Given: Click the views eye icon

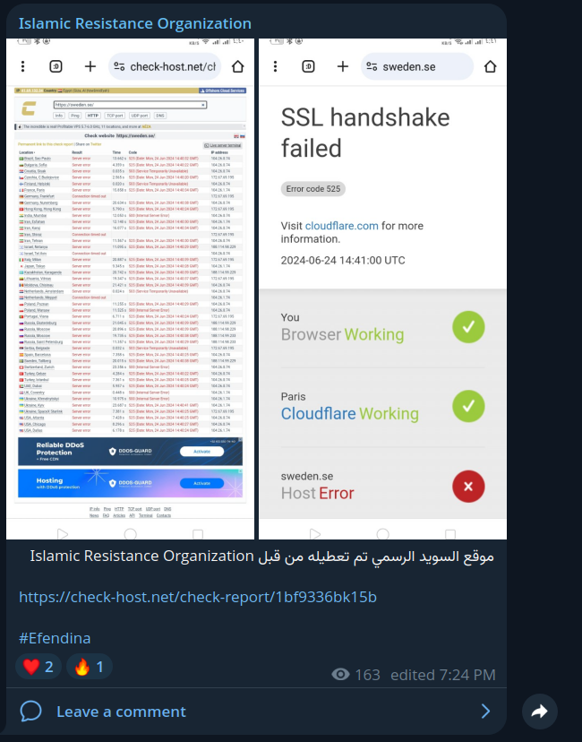Looking at the screenshot, I should pyautogui.click(x=340, y=674).
